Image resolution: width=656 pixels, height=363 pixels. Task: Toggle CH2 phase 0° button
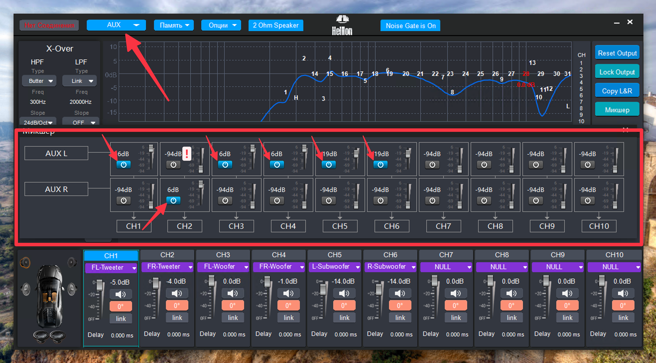click(177, 306)
